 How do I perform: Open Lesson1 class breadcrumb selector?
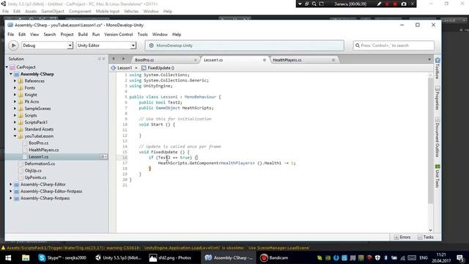pyautogui.click(x=122, y=68)
